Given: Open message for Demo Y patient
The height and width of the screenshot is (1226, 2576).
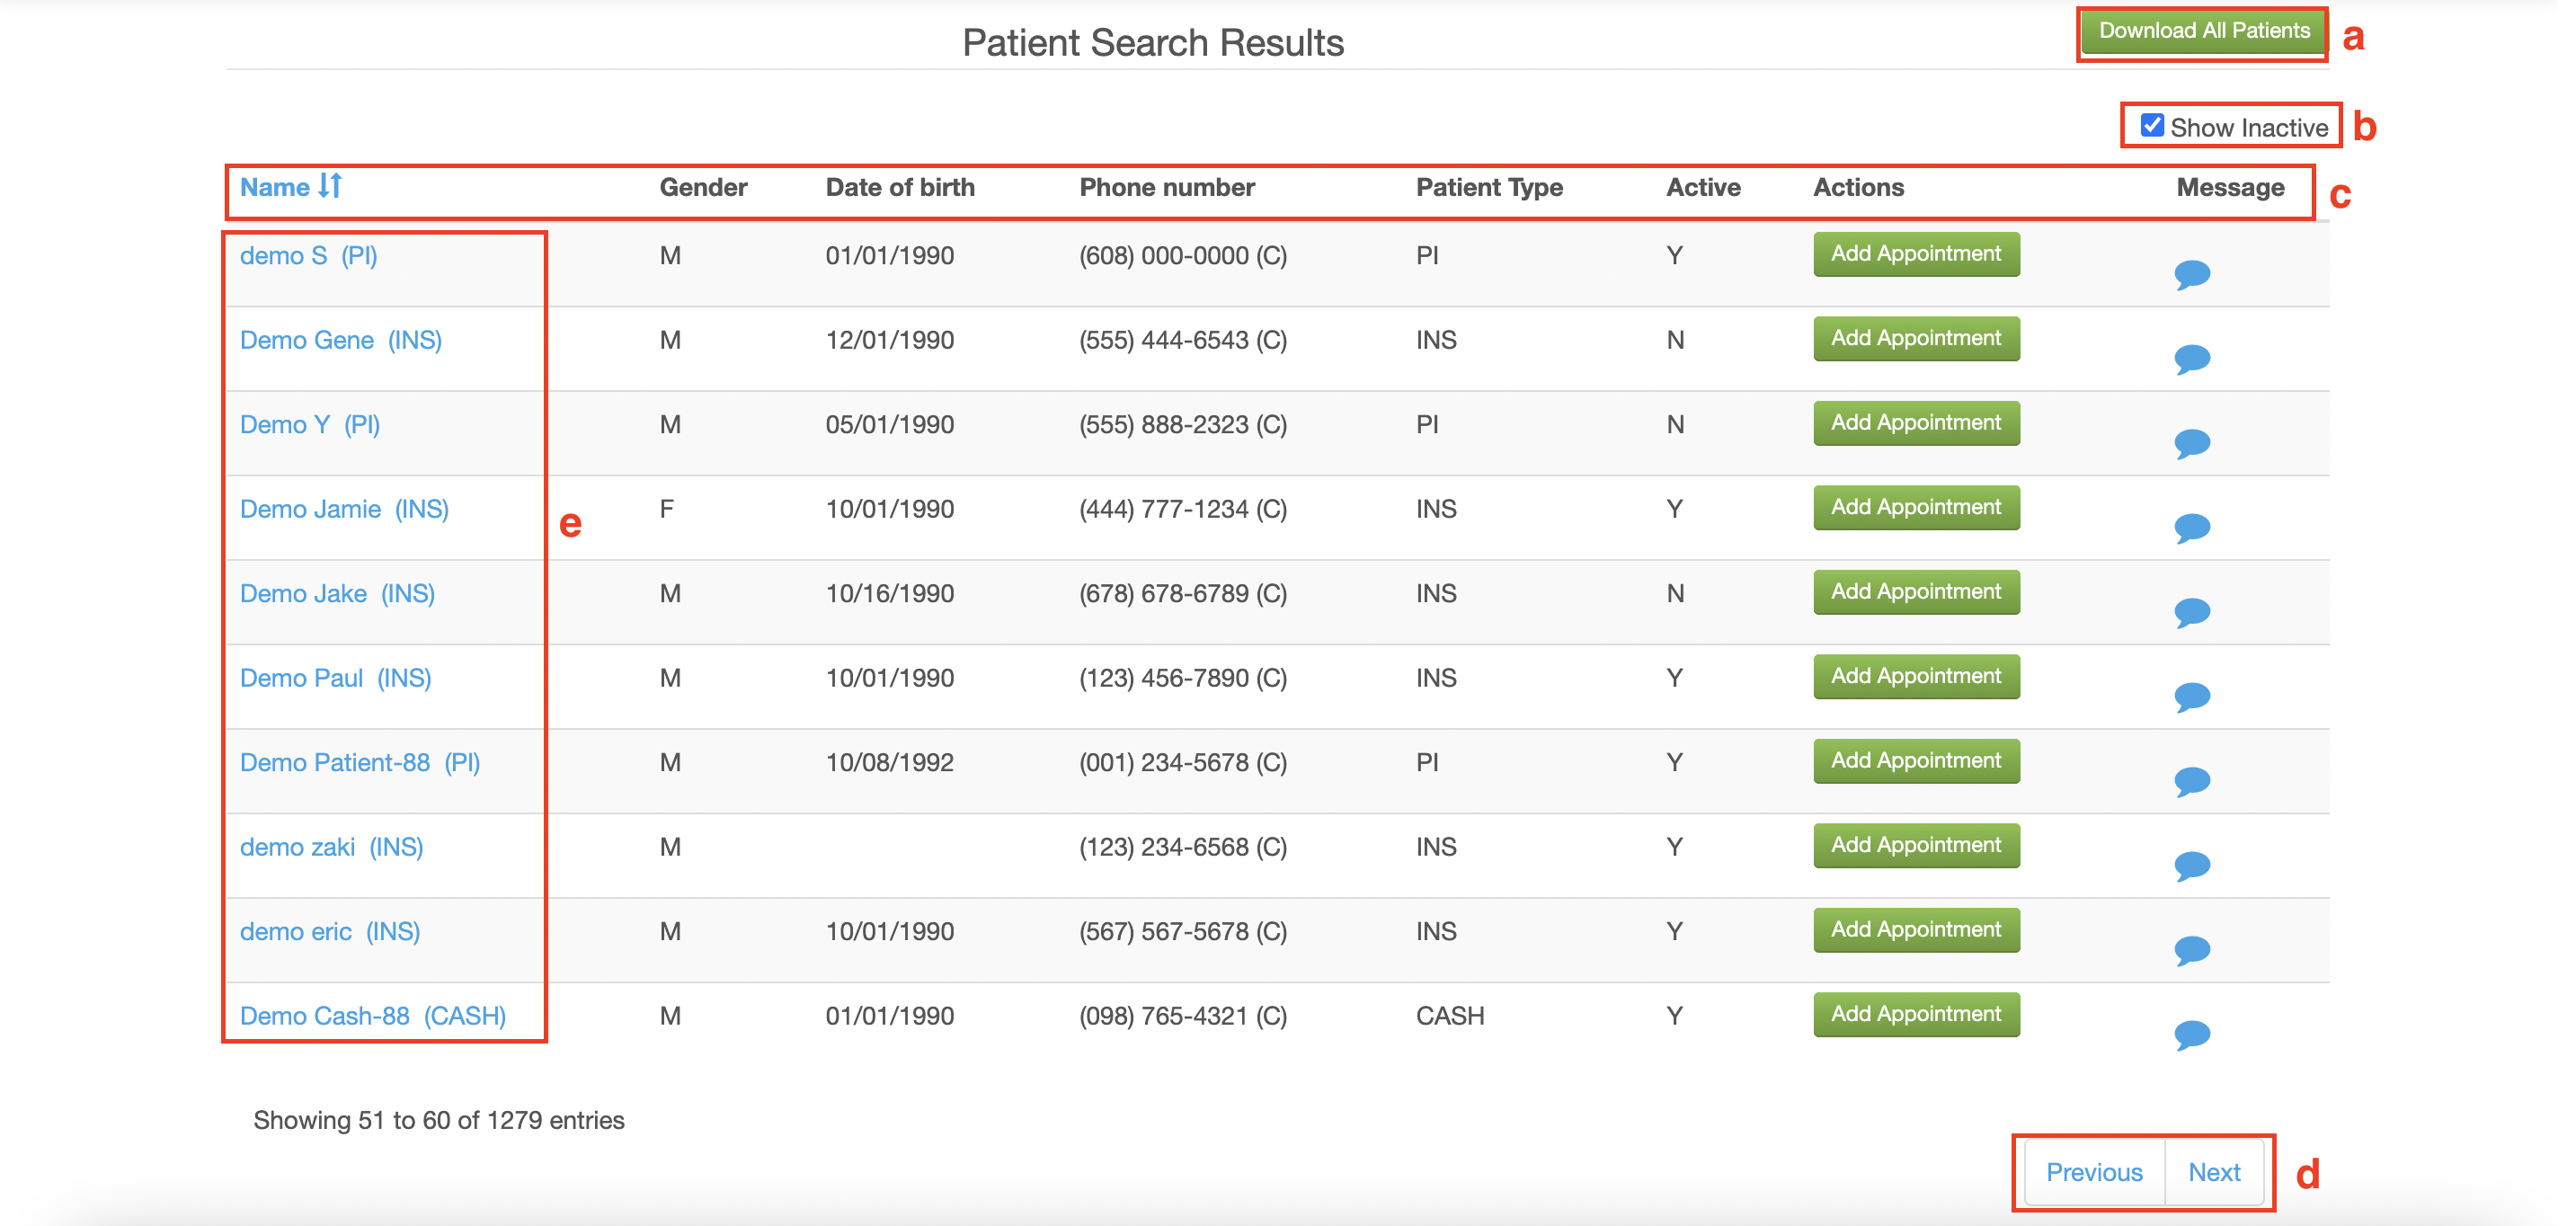Looking at the screenshot, I should pos(2191,443).
